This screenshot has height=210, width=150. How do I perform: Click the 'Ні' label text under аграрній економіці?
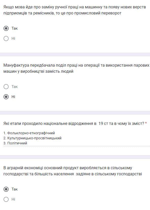click(x=13, y=199)
